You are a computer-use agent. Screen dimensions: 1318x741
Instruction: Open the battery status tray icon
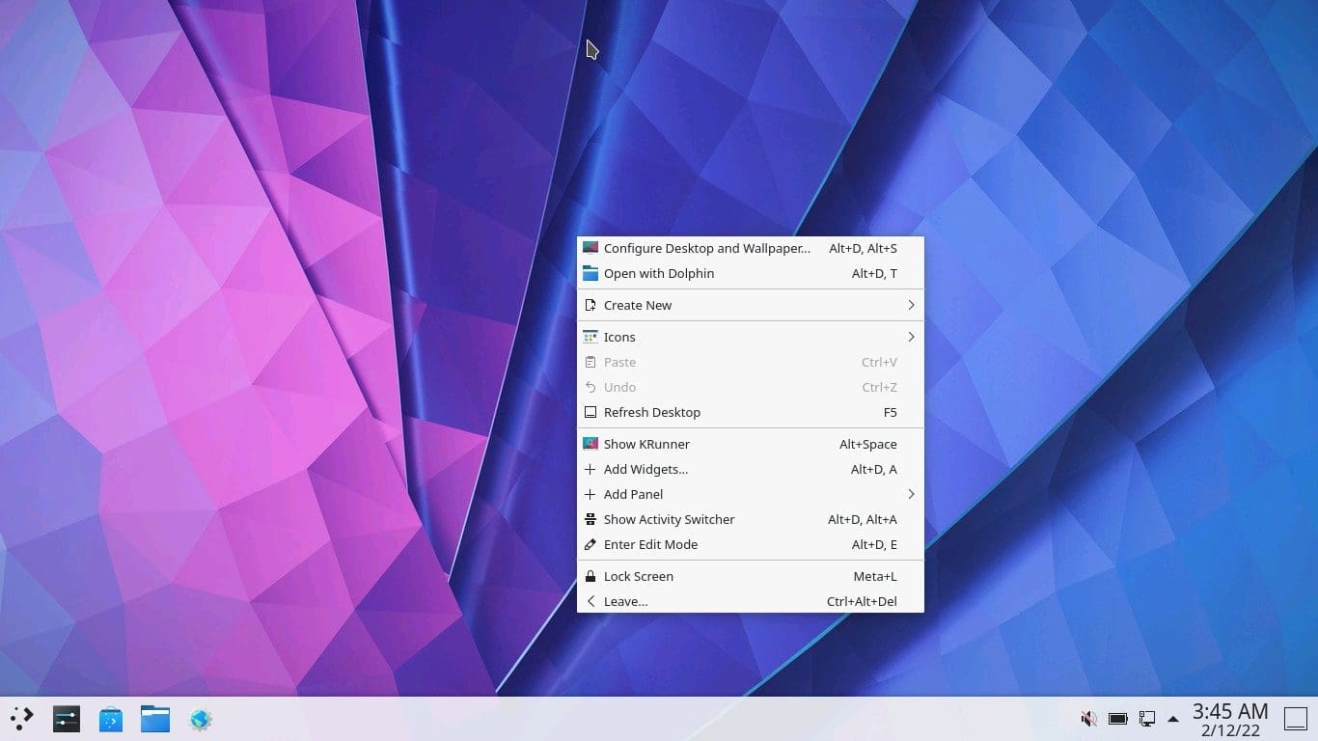(1117, 719)
